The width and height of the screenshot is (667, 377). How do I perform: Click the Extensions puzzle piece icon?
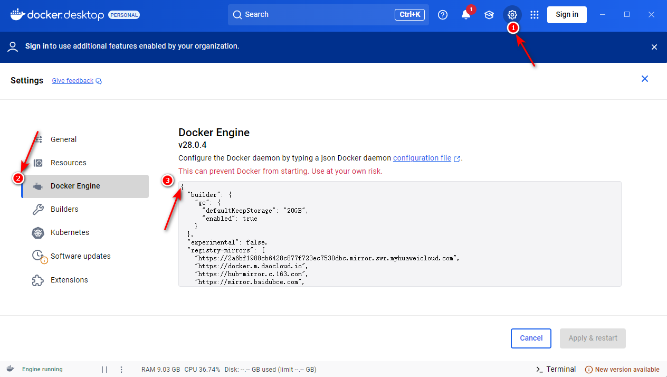[x=38, y=280]
